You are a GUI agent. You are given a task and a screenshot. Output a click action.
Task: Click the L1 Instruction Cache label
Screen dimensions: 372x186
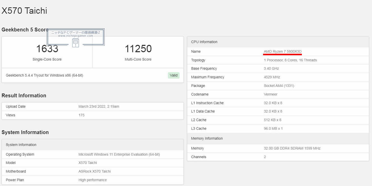click(207, 103)
